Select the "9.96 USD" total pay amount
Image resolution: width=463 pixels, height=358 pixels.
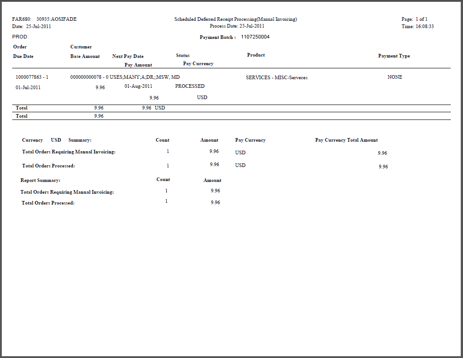point(154,108)
